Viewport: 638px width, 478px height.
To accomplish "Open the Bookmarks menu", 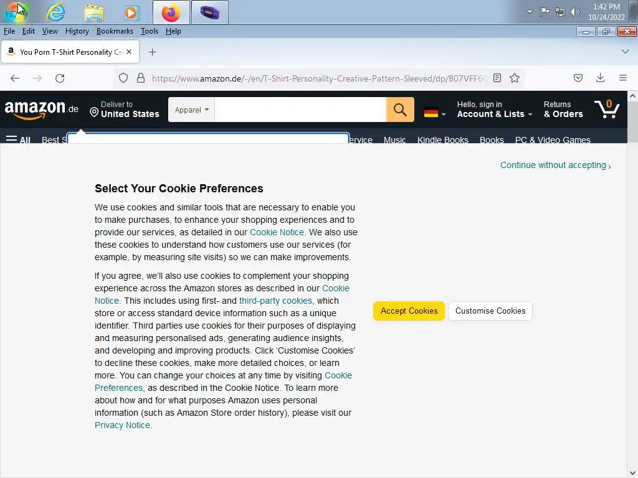I will (115, 31).
